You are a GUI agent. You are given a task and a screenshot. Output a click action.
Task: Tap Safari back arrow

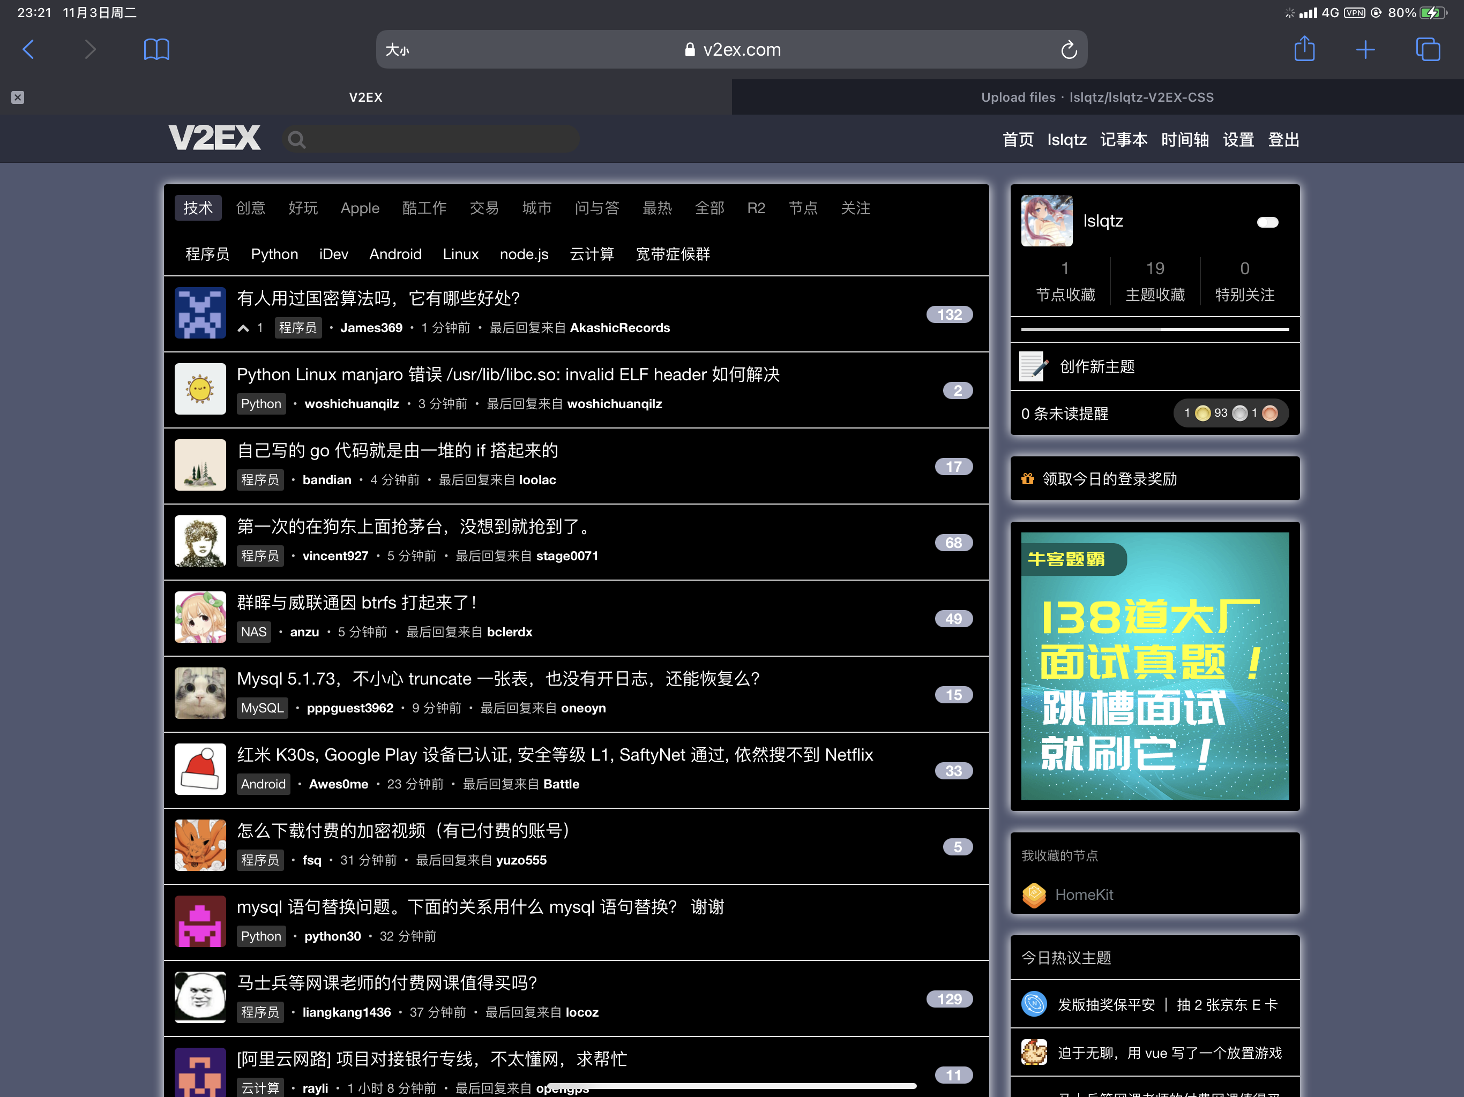click(x=28, y=50)
